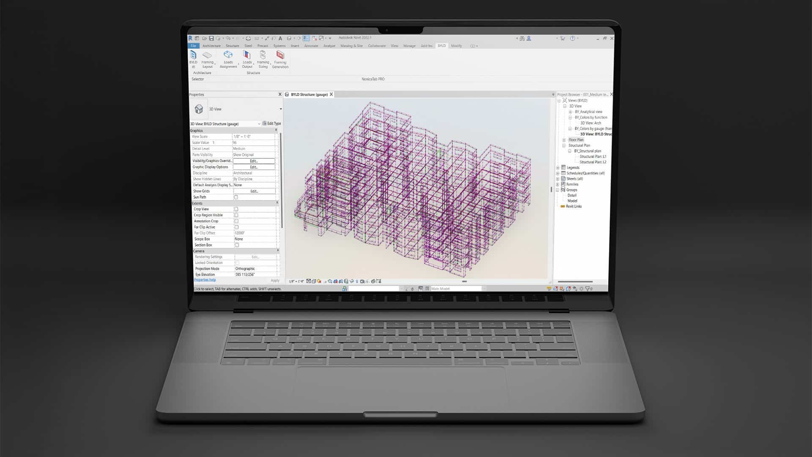Toggle the Section Box checkbox

pos(237,245)
